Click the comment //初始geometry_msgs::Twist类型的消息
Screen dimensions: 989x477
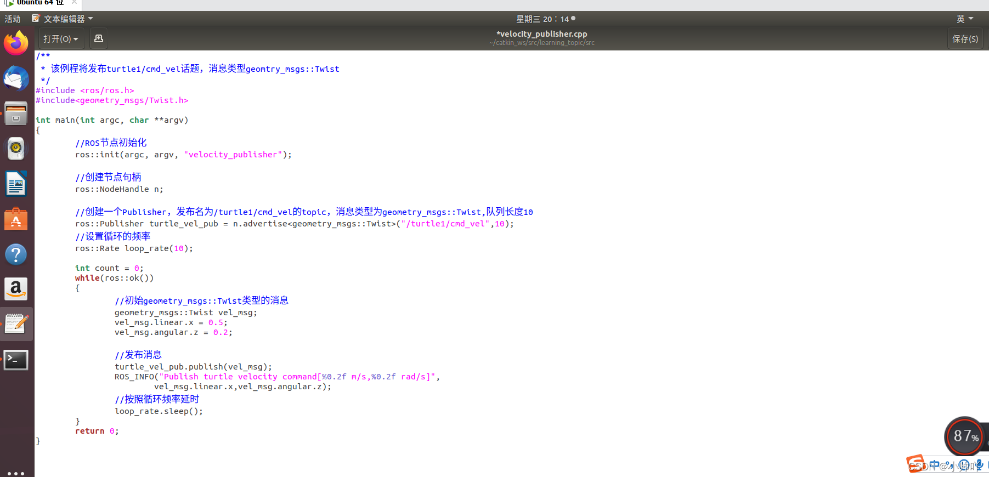click(x=201, y=300)
